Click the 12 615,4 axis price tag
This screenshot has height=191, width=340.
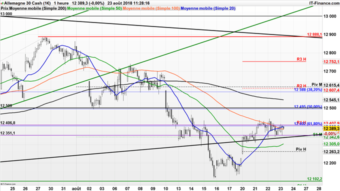tap(331, 85)
